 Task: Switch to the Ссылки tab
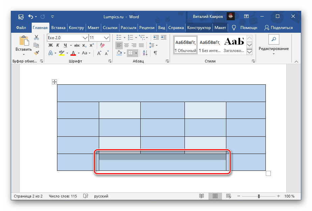[110, 28]
